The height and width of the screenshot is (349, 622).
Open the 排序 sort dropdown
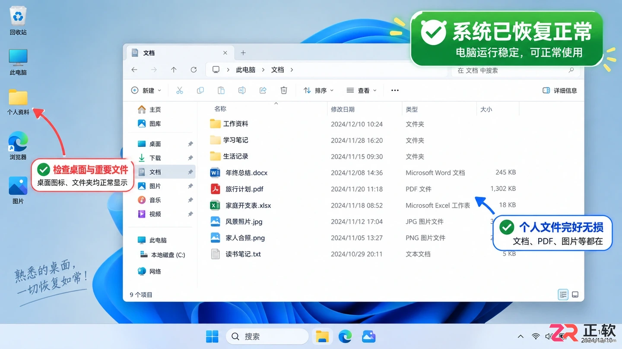(319, 90)
